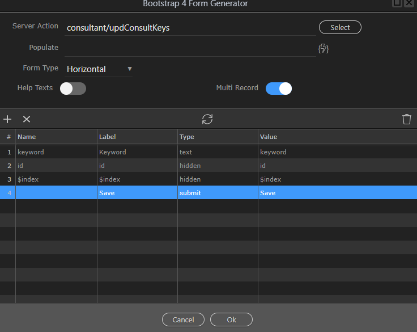Screen dimensions: 417x332
Task: Click the trash icon to delete all
Action: click(406, 119)
